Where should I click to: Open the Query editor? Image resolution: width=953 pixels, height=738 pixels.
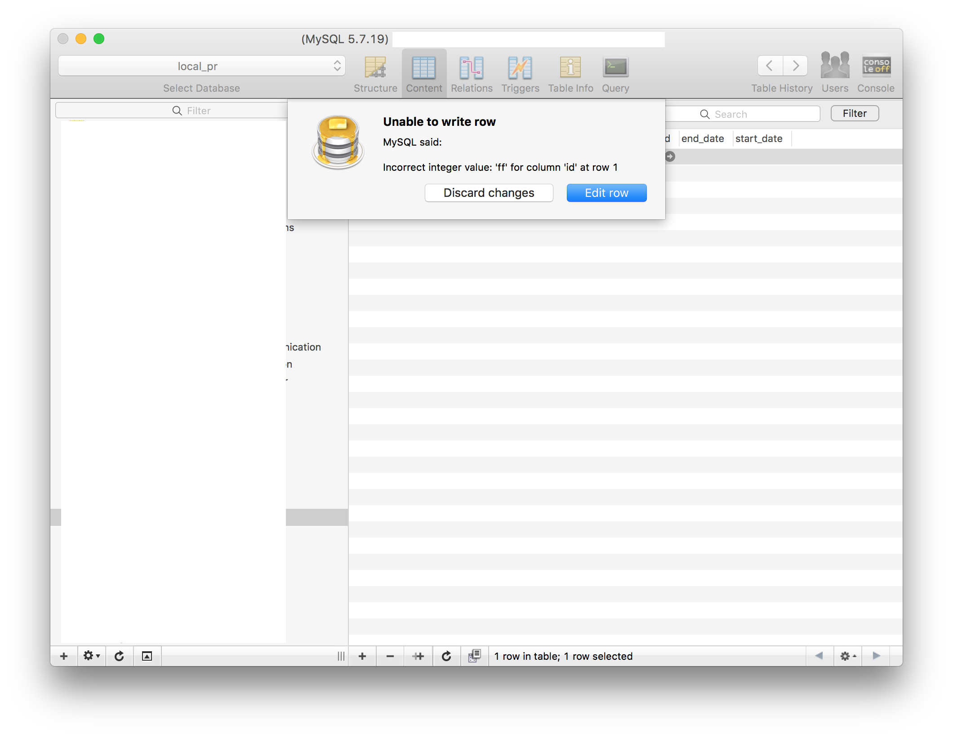(615, 74)
